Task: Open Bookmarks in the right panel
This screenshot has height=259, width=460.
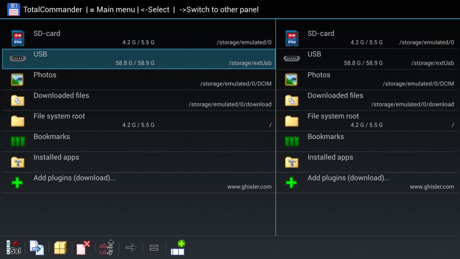Action: click(367, 141)
